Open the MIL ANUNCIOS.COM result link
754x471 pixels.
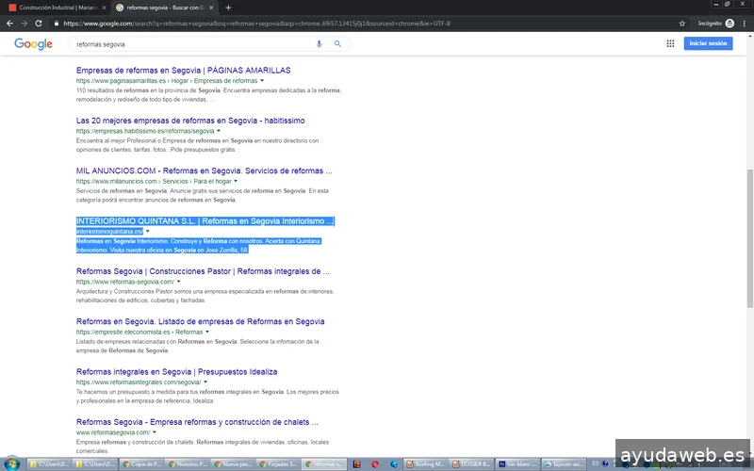204,171
